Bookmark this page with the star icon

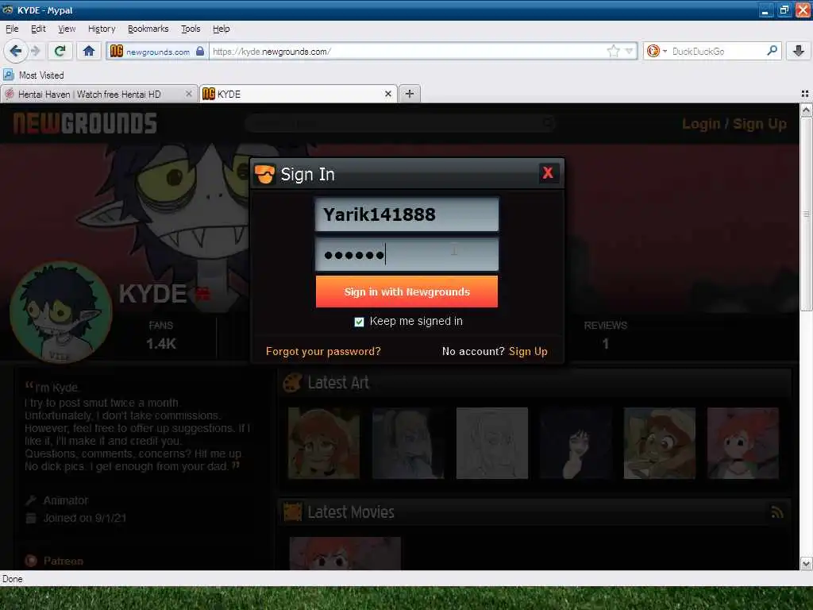pyautogui.click(x=614, y=51)
